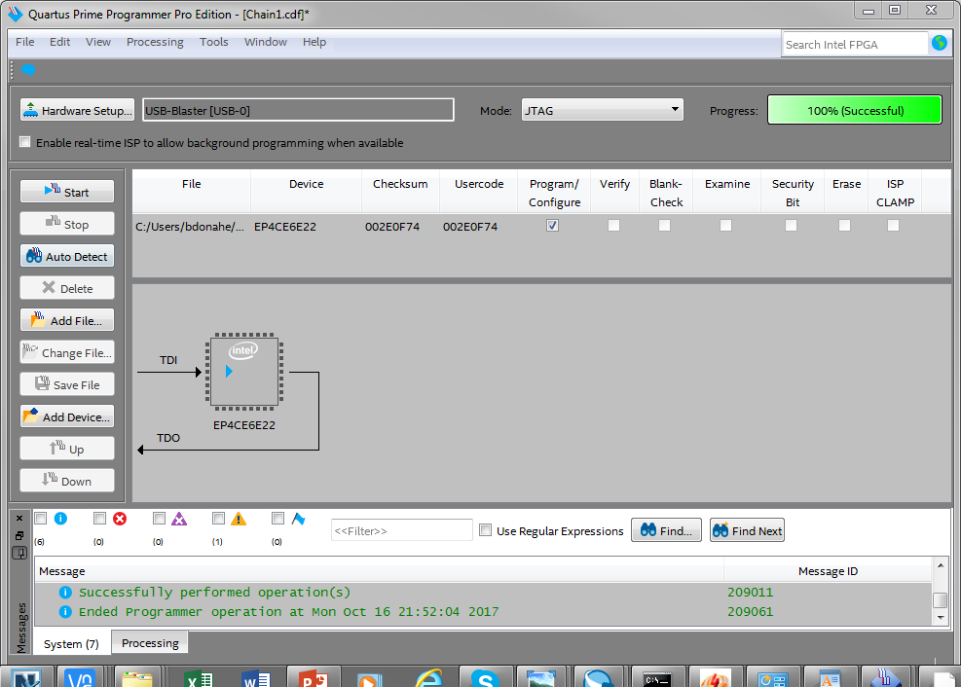
Task: Click the hardware field USB-Blaster [USB-0]
Action: [x=299, y=110]
